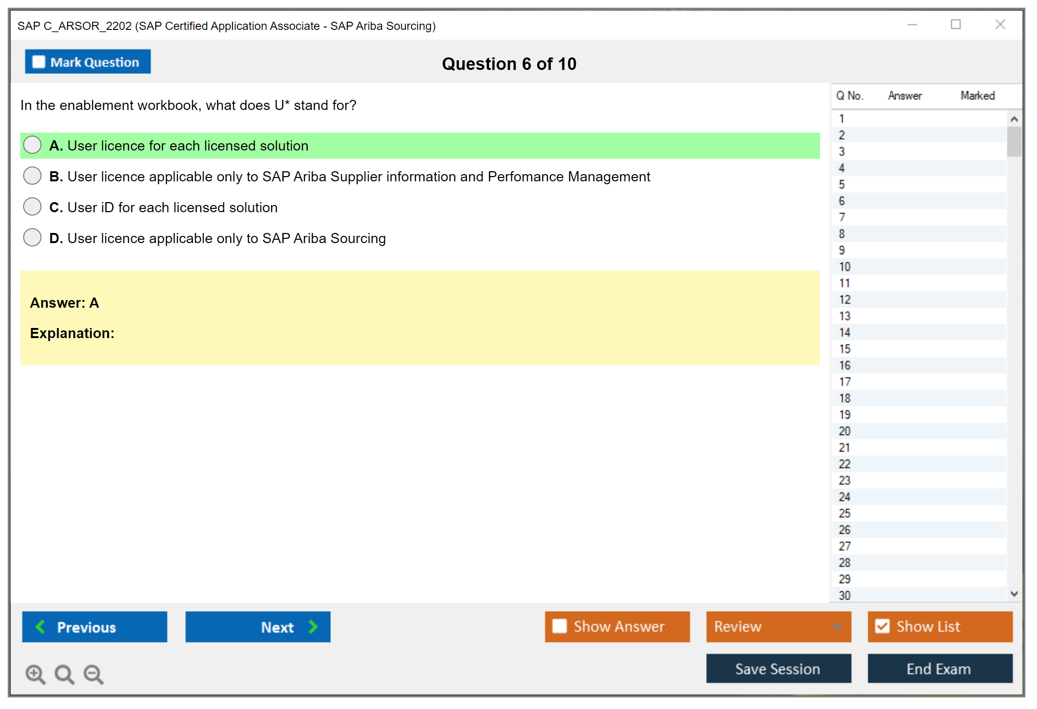Choose option D SAP Ariba Sourcing
The height and width of the screenshot is (709, 1037).
pos(32,238)
